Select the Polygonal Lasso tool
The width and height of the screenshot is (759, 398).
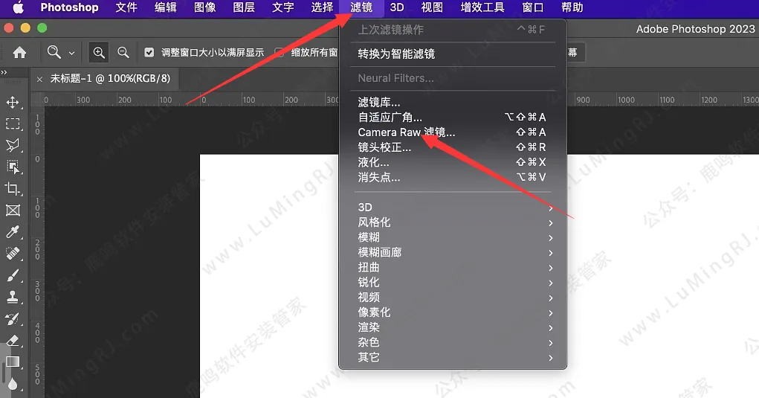point(13,145)
